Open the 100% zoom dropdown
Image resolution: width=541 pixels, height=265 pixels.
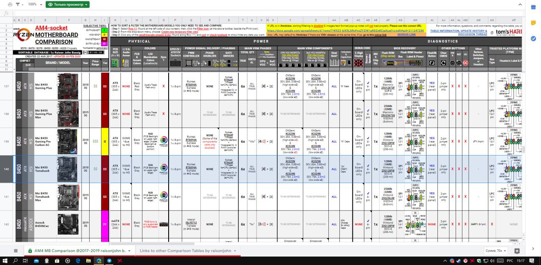pyautogui.click(x=35, y=4)
